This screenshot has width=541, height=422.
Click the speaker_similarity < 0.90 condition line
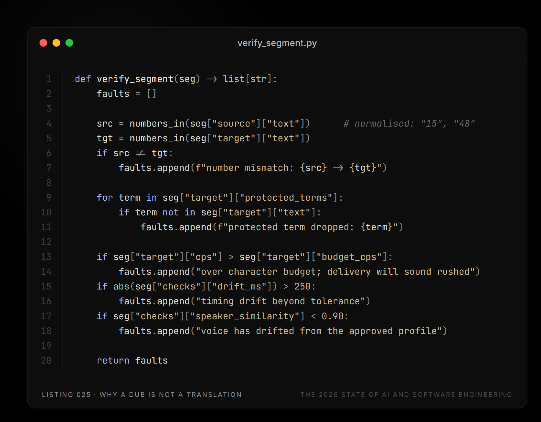coord(222,316)
